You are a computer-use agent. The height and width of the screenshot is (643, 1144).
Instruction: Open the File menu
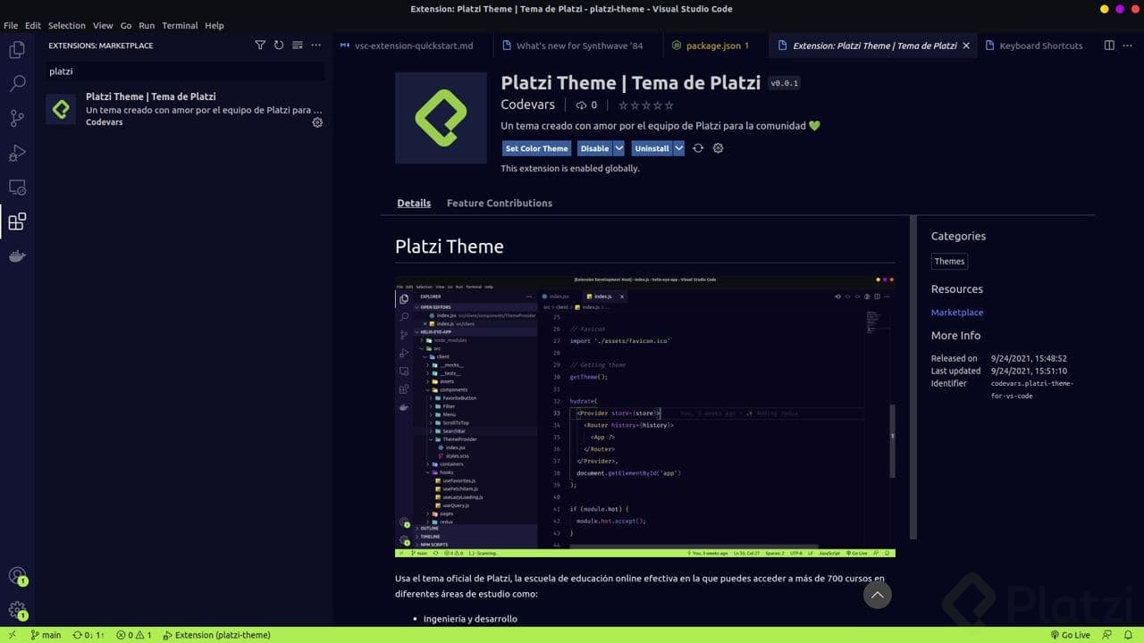(11, 26)
